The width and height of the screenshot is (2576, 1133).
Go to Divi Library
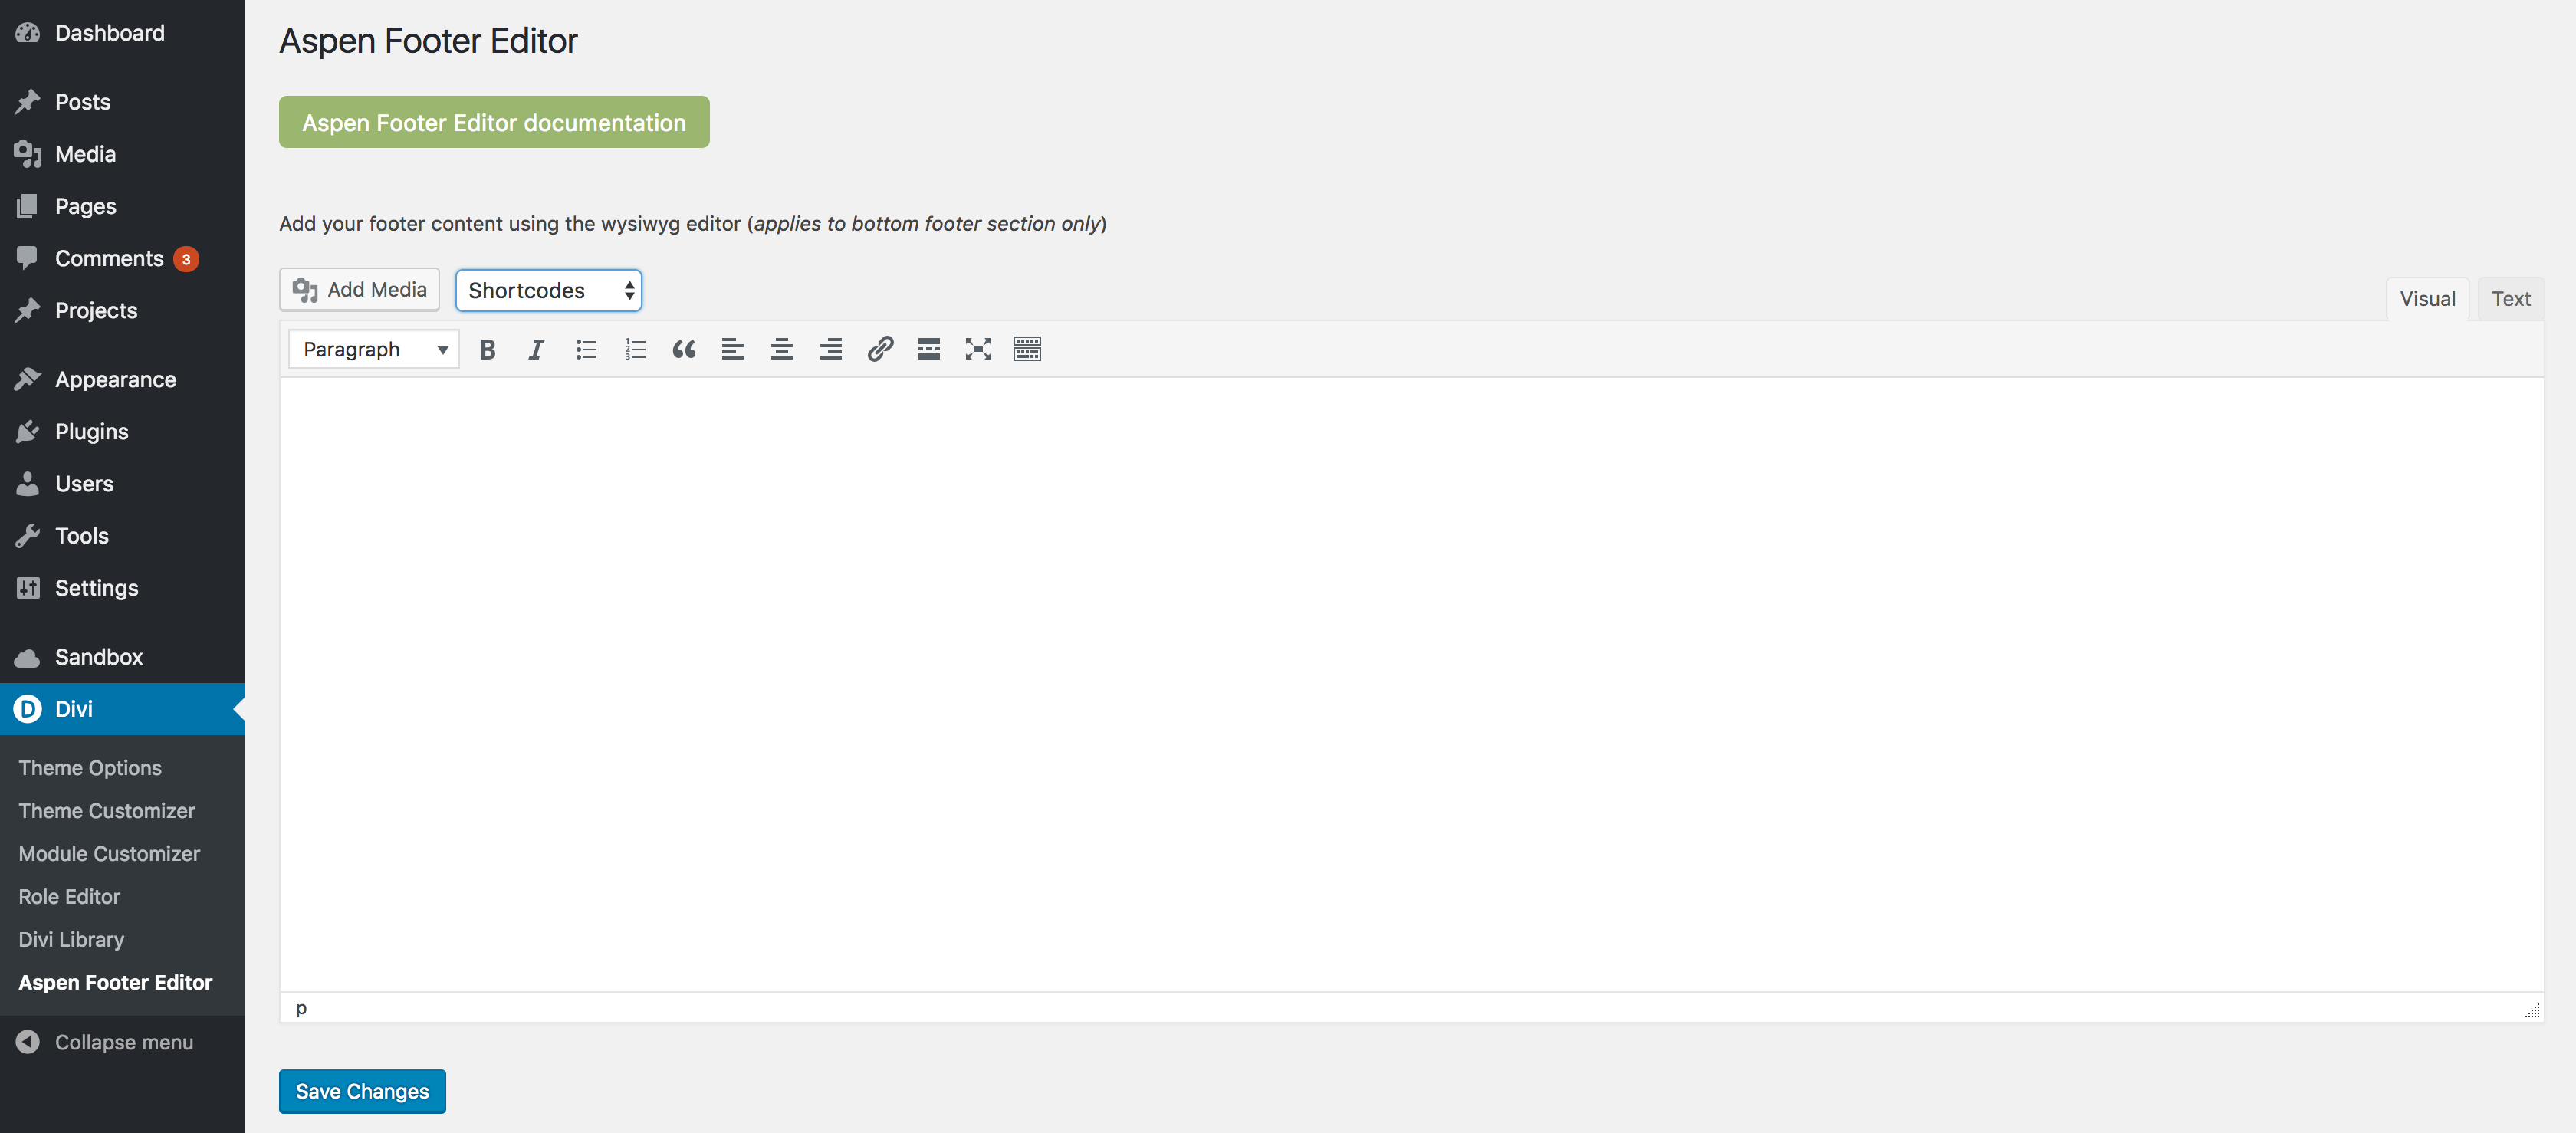(71, 940)
